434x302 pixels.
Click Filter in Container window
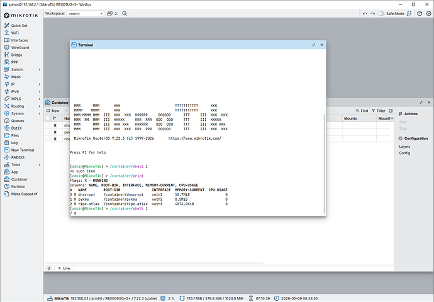click(379, 111)
